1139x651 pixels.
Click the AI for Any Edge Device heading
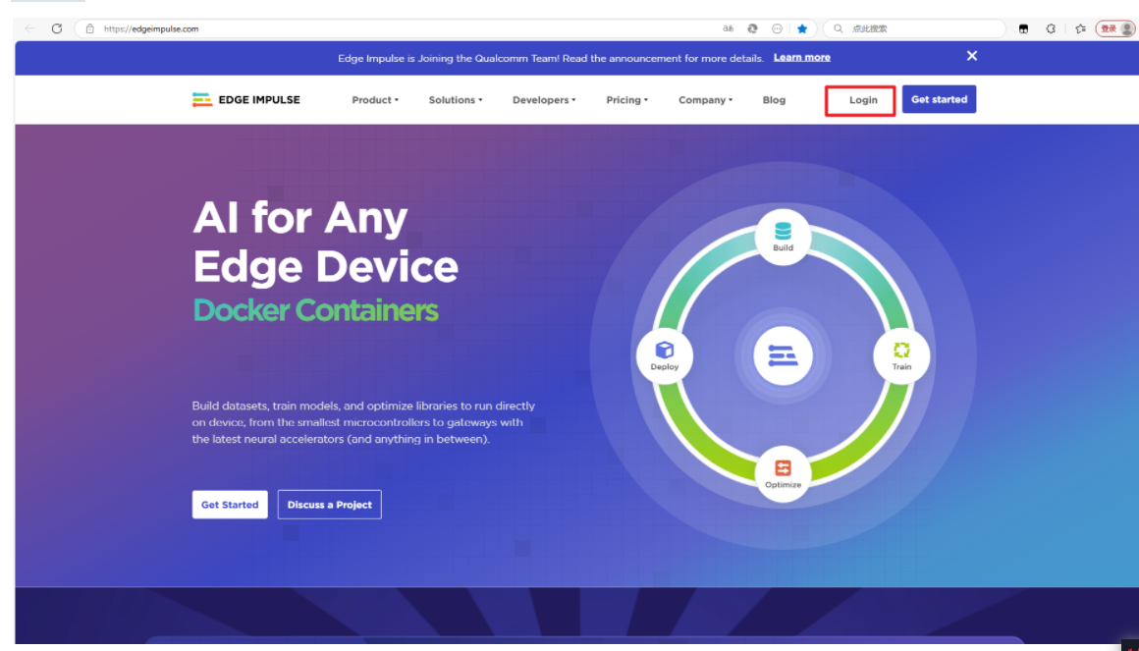point(325,242)
